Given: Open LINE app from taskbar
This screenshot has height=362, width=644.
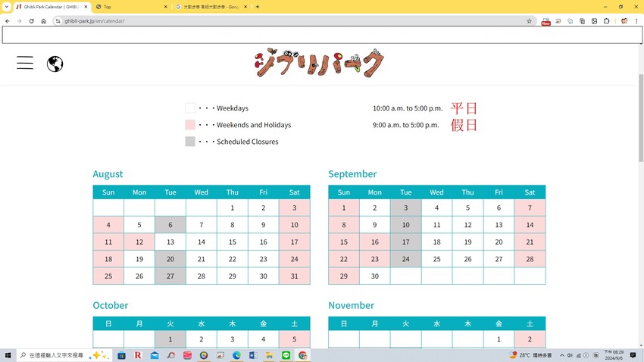Looking at the screenshot, I should 286,355.
